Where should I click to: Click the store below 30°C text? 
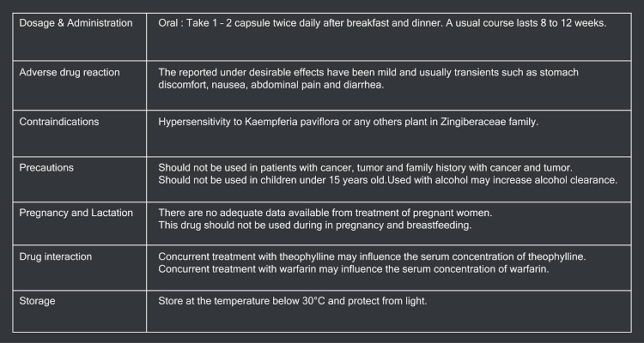(x=293, y=301)
